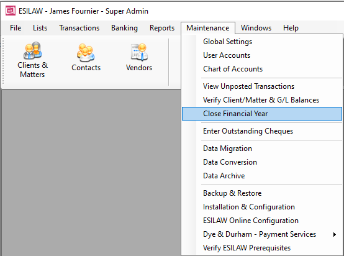
Task: Expand the Payment Services submenu arrow
Action: coord(335,234)
